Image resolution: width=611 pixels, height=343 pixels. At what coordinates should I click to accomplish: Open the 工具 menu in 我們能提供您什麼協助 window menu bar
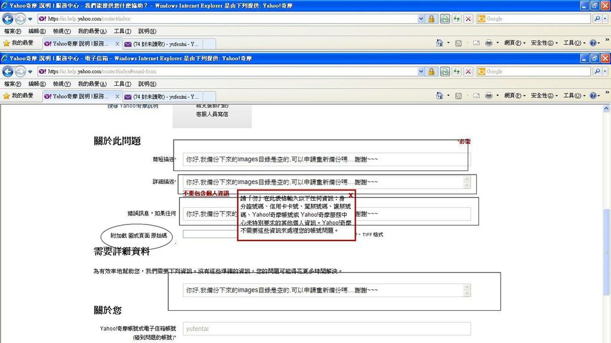122,31
